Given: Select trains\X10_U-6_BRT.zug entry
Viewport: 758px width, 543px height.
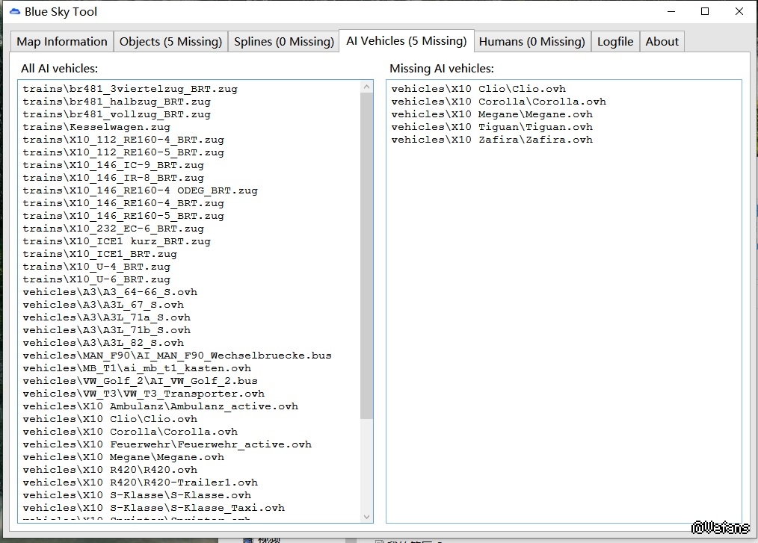Looking at the screenshot, I should tap(96, 279).
